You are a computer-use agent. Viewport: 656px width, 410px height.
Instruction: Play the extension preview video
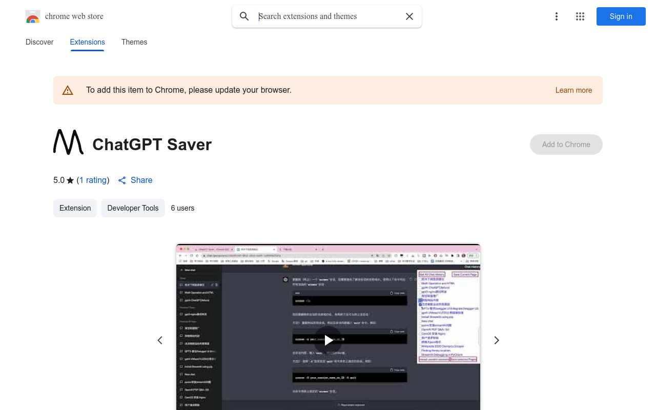[x=328, y=340]
